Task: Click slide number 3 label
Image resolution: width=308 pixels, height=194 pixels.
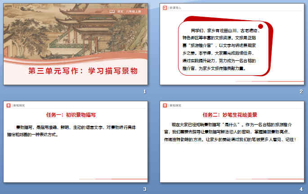Action: [x=144, y=189]
